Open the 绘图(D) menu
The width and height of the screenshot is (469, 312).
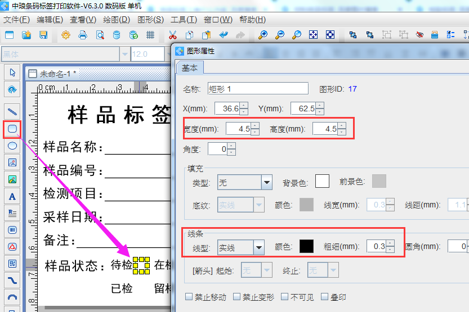coord(117,20)
